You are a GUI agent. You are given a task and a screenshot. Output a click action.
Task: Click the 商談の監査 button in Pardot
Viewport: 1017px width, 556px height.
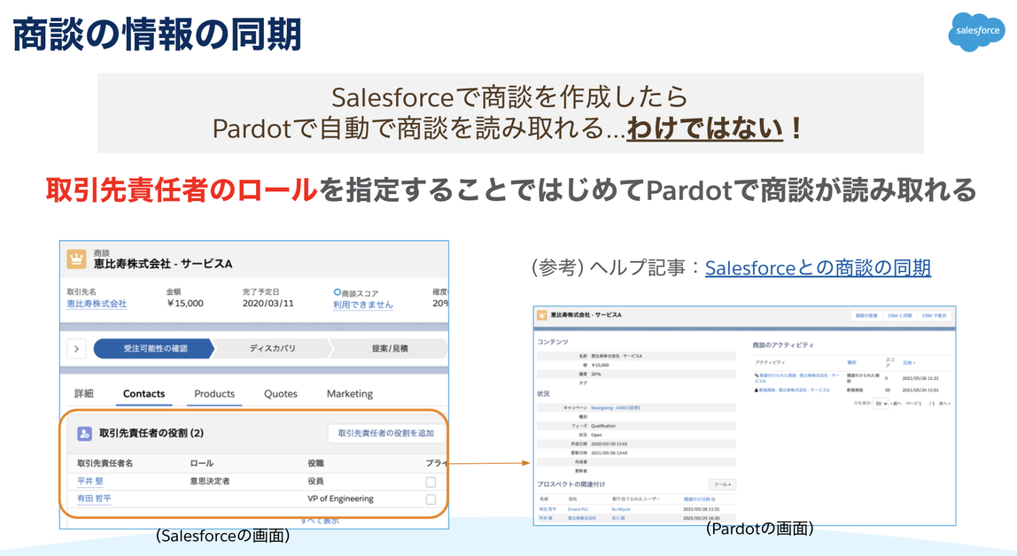tap(866, 315)
